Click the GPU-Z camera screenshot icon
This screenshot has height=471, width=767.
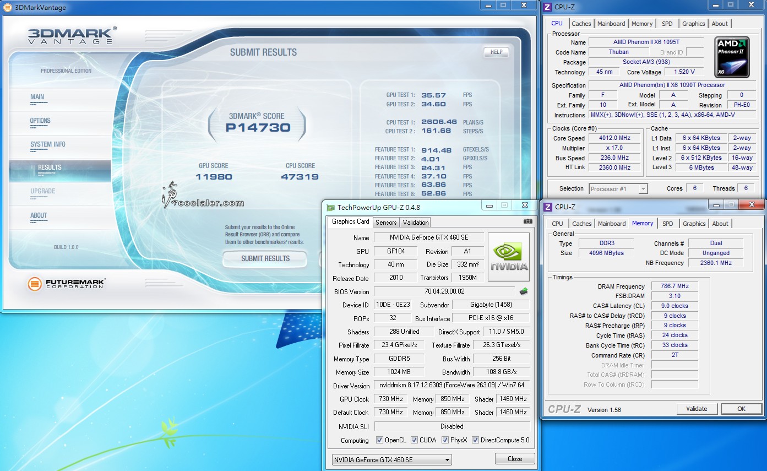pyautogui.click(x=528, y=221)
